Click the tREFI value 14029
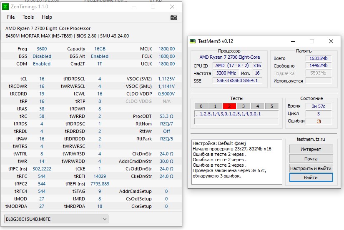 point(100,176)
